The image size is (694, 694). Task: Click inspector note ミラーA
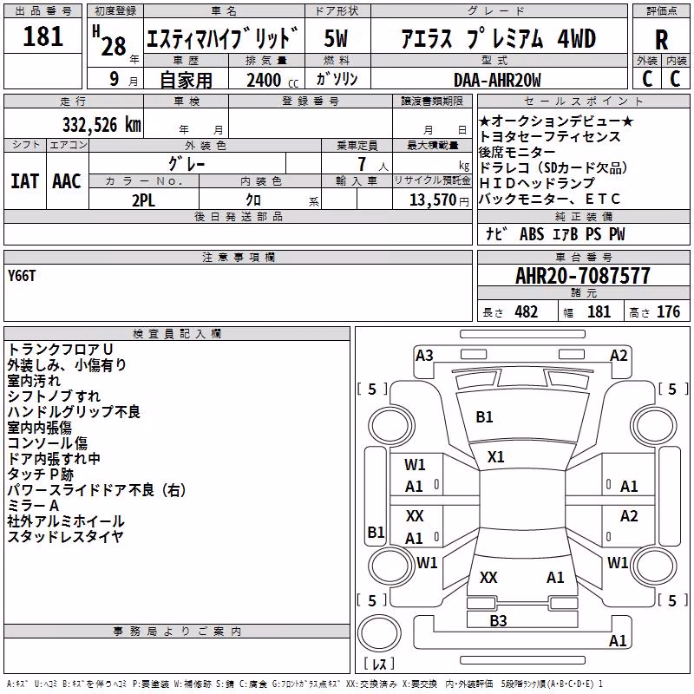click(33, 506)
